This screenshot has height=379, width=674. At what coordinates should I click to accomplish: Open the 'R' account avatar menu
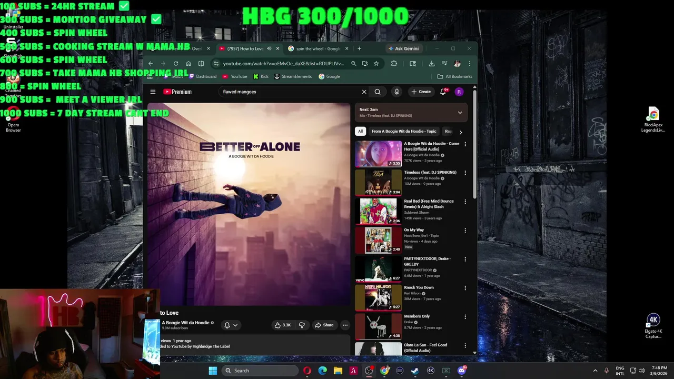pyautogui.click(x=459, y=92)
